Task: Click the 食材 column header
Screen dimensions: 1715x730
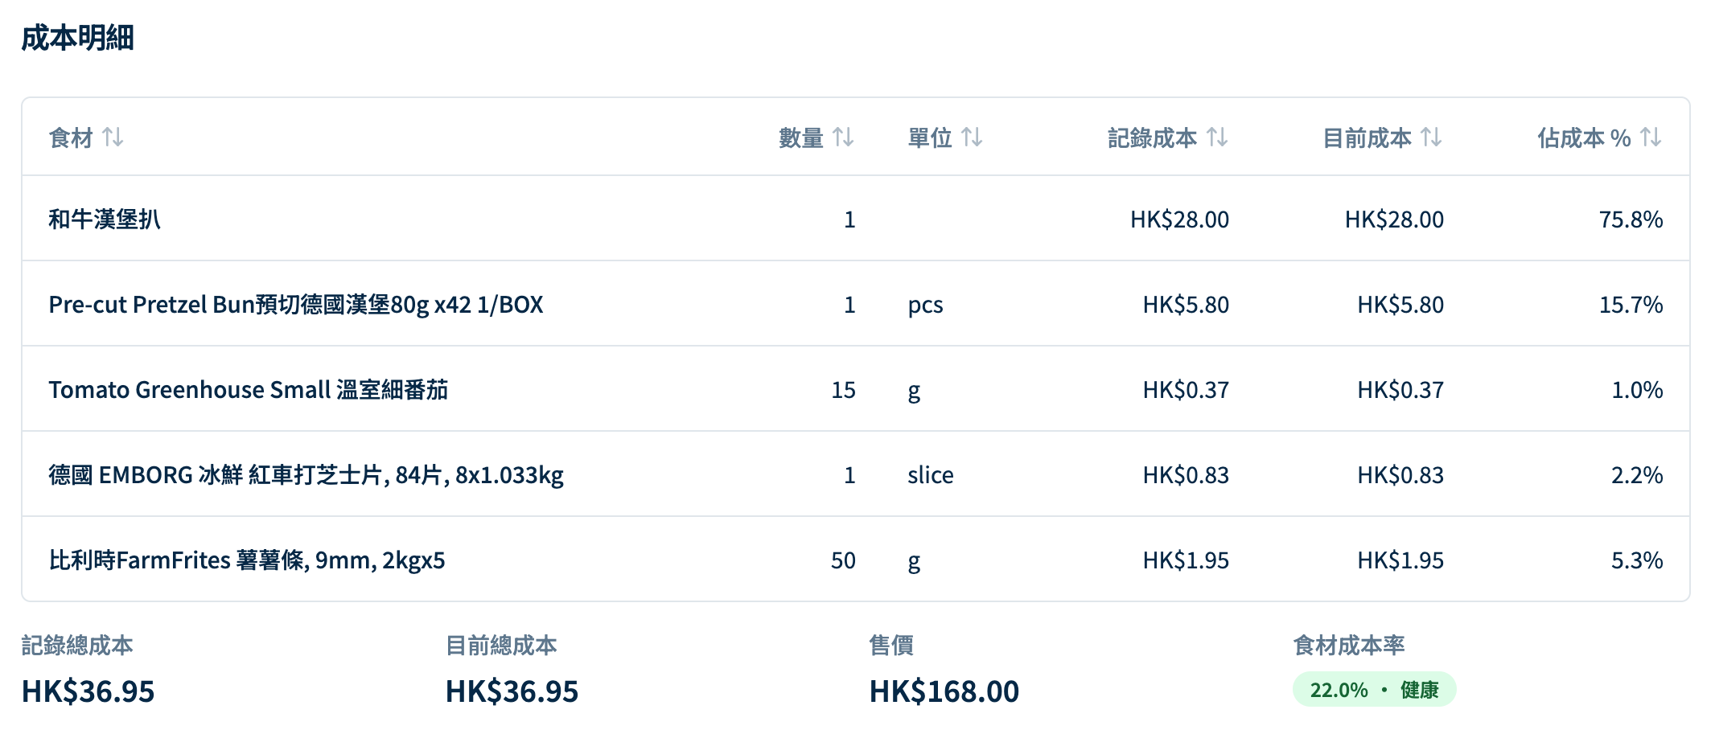Action: [71, 137]
